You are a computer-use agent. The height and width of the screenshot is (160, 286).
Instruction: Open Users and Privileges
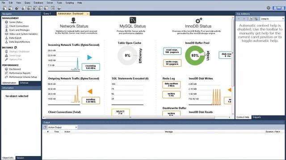[x=19, y=30]
